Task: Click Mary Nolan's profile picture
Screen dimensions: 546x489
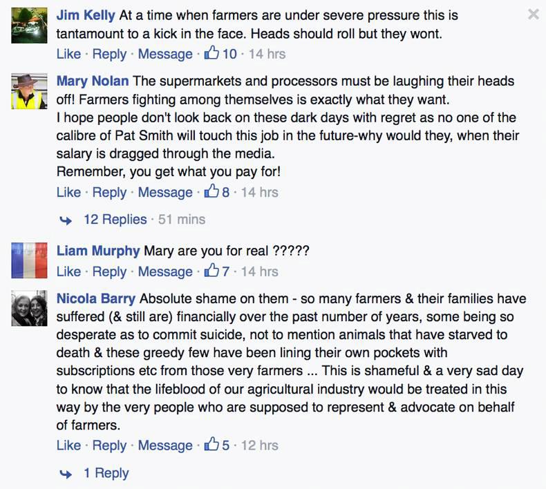Action: click(x=29, y=92)
